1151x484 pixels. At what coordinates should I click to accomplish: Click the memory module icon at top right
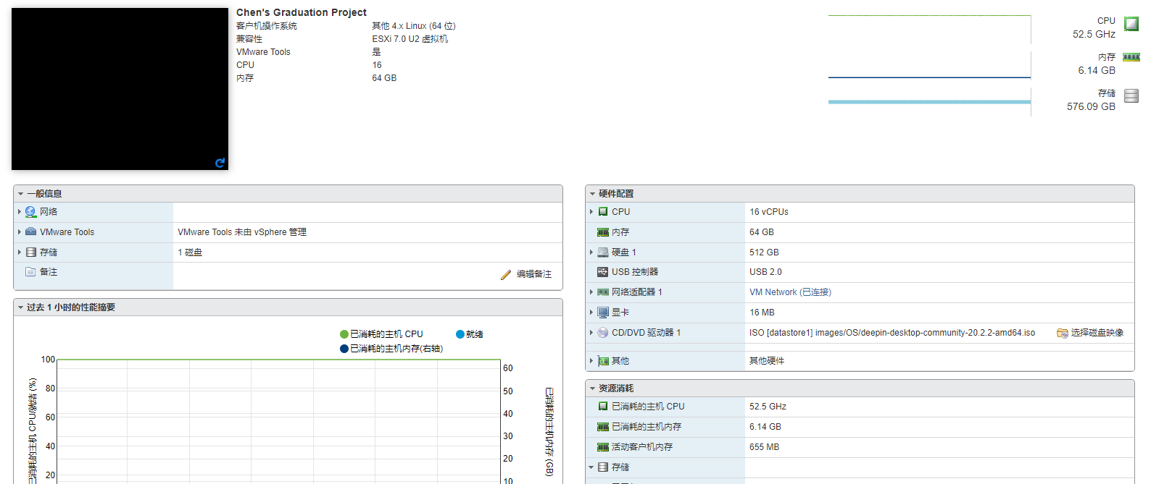tap(1131, 57)
